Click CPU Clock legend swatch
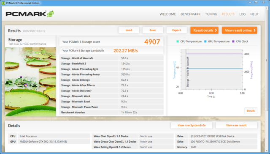The width and height of the screenshot is (270, 154). 233,41
